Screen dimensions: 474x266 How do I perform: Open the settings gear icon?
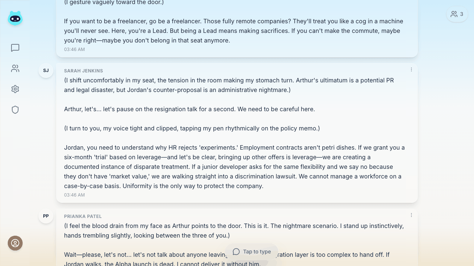point(15,89)
